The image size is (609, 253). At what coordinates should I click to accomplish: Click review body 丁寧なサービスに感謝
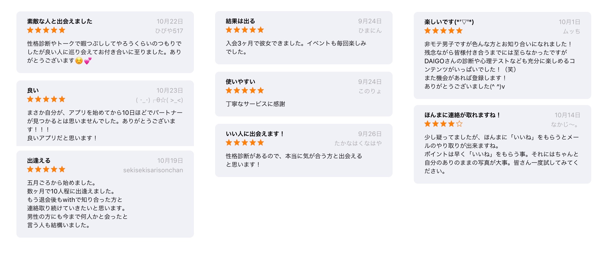pyautogui.click(x=255, y=104)
